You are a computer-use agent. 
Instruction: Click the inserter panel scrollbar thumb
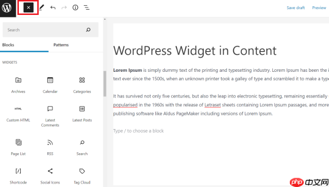pos(105,83)
